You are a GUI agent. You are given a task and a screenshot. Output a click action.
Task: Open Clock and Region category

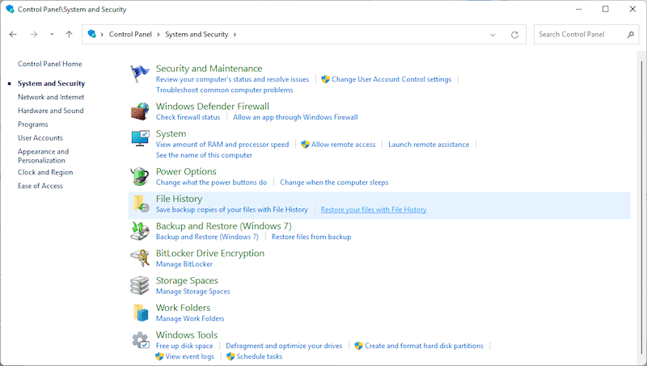[x=45, y=172]
